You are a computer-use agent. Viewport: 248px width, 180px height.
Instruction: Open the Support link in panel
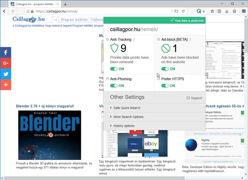point(194,98)
